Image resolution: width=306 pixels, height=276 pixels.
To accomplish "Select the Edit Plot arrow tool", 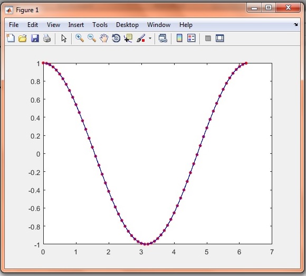I will pos(64,39).
